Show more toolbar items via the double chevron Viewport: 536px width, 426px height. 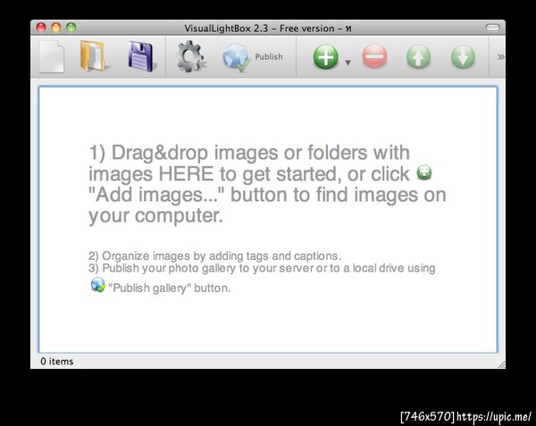(500, 56)
